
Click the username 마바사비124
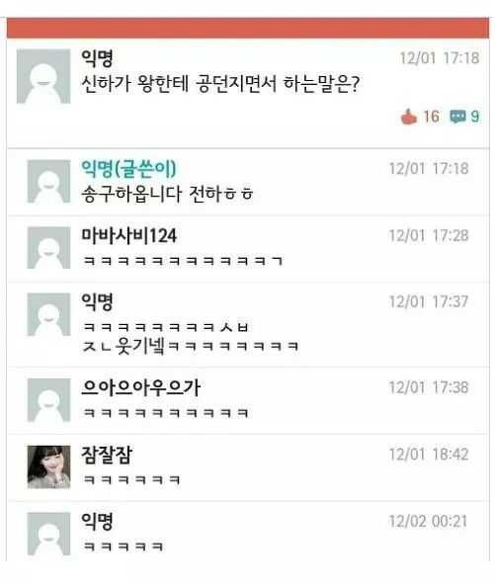128,236
